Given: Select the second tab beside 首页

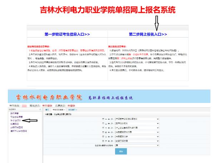Looking at the screenshot, I should (x=57, y=110).
